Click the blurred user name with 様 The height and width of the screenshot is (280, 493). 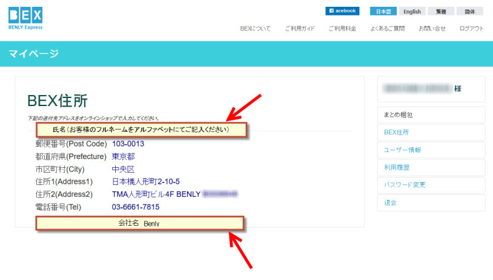(x=422, y=89)
